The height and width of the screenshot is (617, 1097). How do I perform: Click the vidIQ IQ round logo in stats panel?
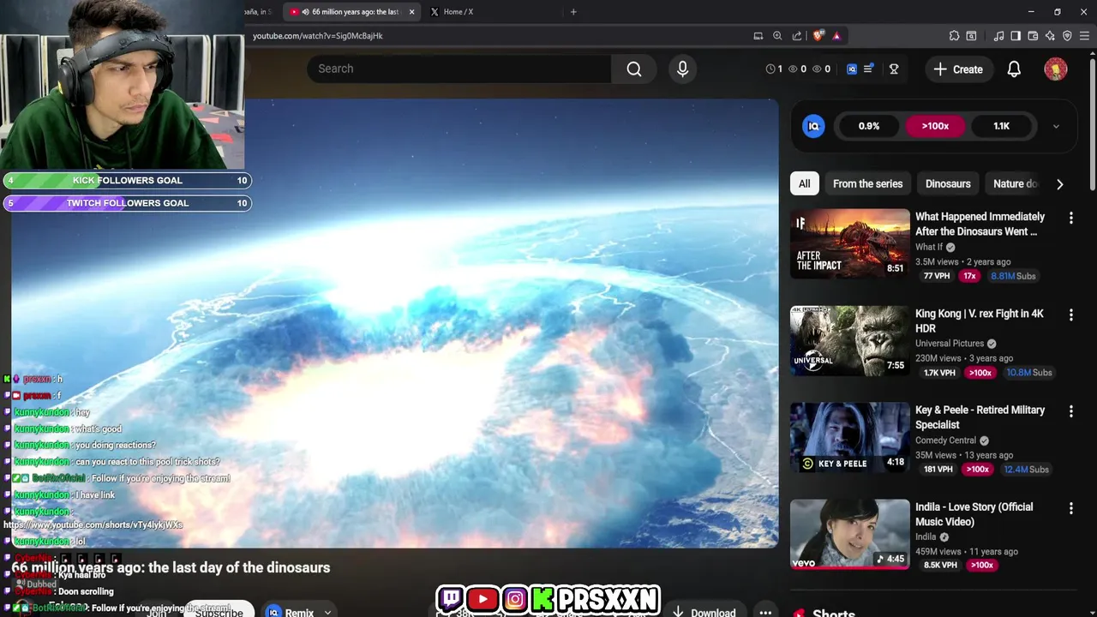pyautogui.click(x=813, y=126)
